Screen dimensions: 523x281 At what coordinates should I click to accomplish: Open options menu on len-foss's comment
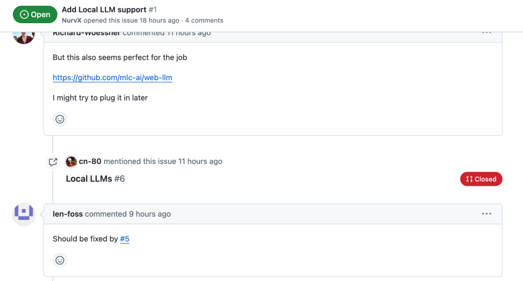pyautogui.click(x=486, y=214)
